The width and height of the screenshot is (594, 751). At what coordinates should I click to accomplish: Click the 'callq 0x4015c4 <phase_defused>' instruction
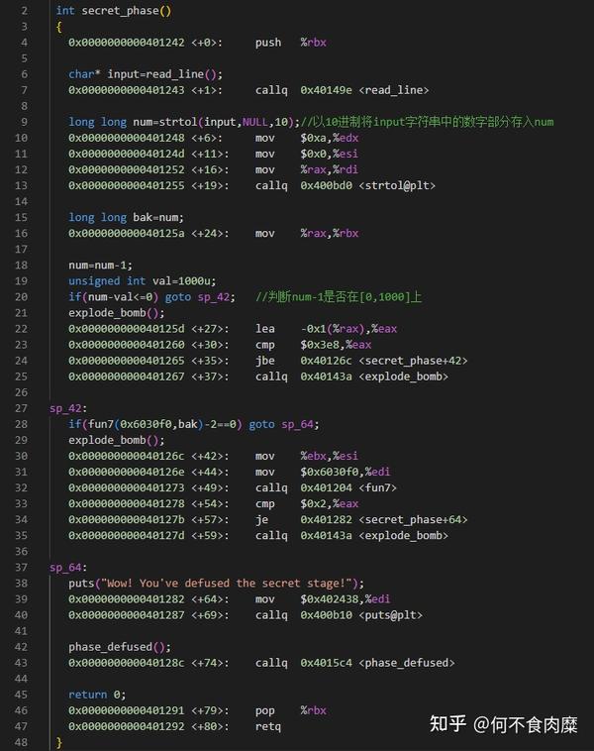tap(354, 663)
